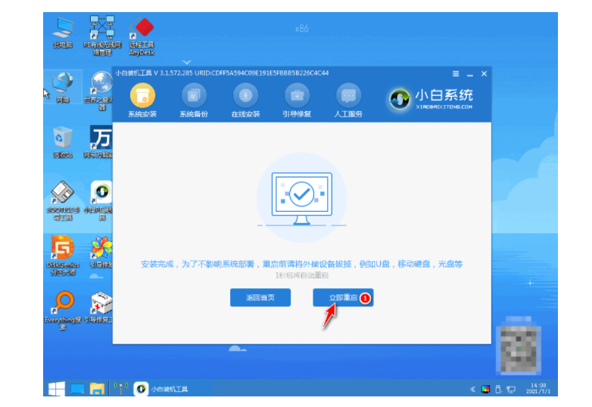Click the 返回首页 (return home) button
Screen dimensions: 592x407
pos(260,298)
